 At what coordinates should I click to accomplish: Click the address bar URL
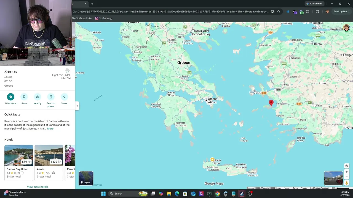tap(170, 12)
